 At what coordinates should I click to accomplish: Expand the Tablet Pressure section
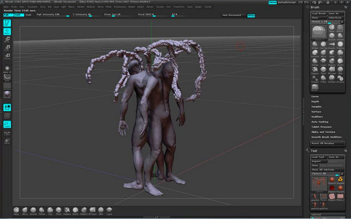point(321,127)
